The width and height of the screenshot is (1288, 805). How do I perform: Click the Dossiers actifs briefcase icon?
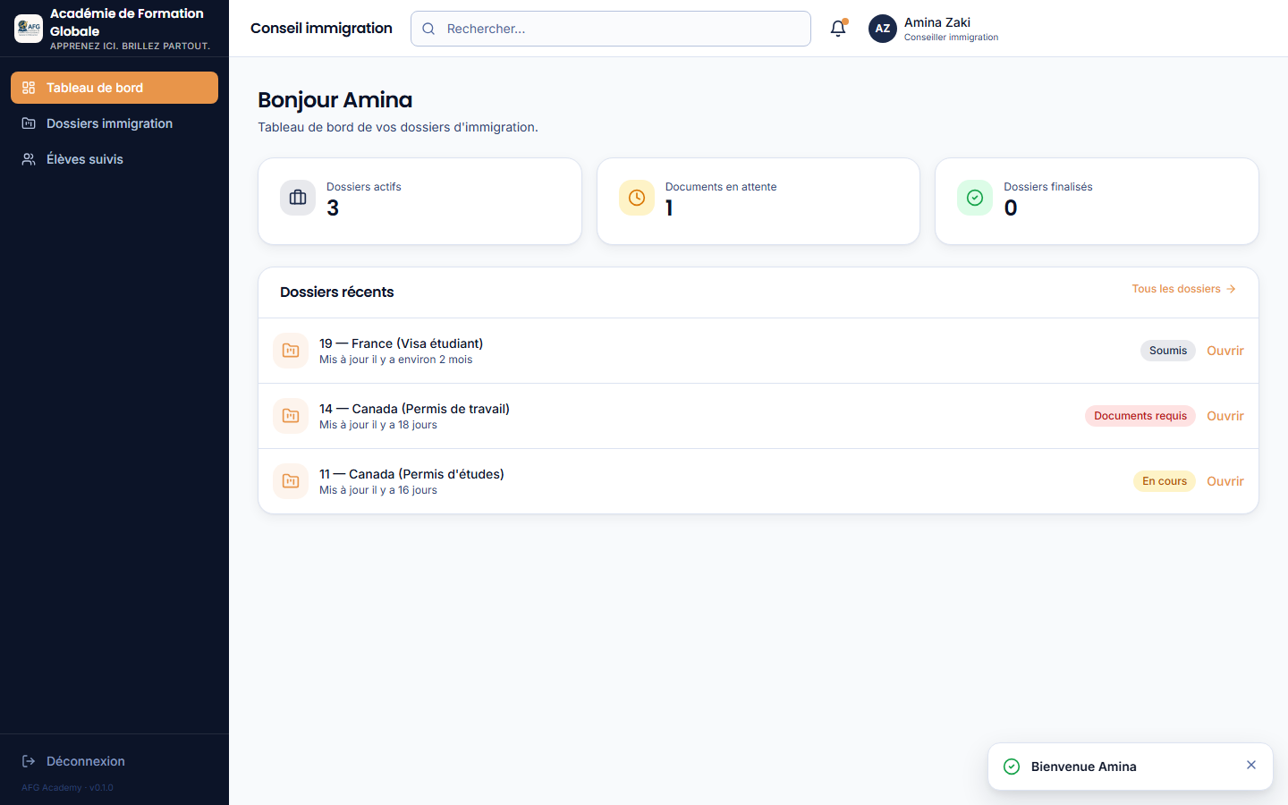coord(298,198)
